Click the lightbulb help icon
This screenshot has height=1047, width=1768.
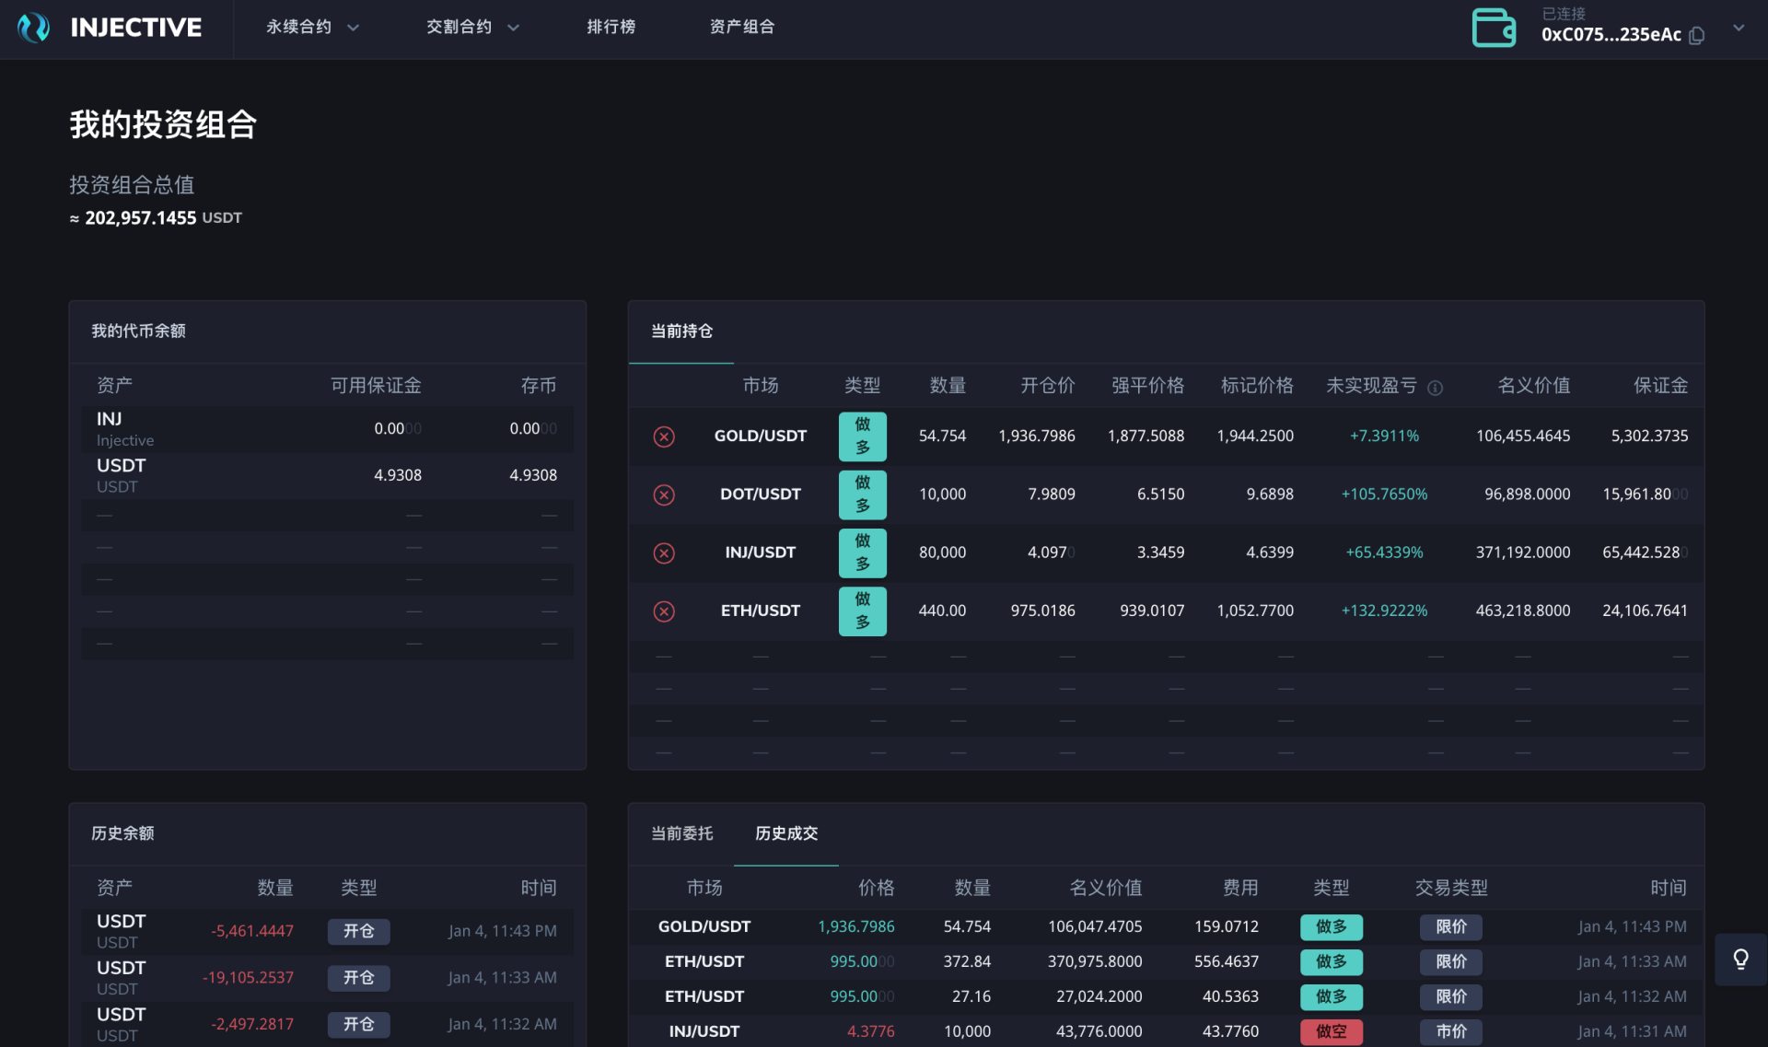tap(1740, 960)
